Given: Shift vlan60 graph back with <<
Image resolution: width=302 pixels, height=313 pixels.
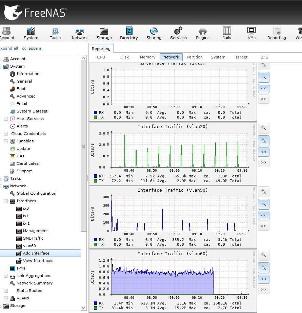Looking at the screenshot, I should point(264,279).
